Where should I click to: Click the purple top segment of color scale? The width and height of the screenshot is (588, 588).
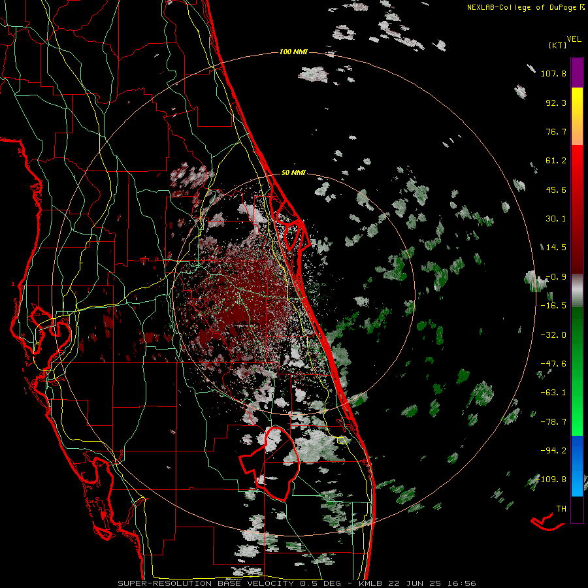(x=577, y=73)
